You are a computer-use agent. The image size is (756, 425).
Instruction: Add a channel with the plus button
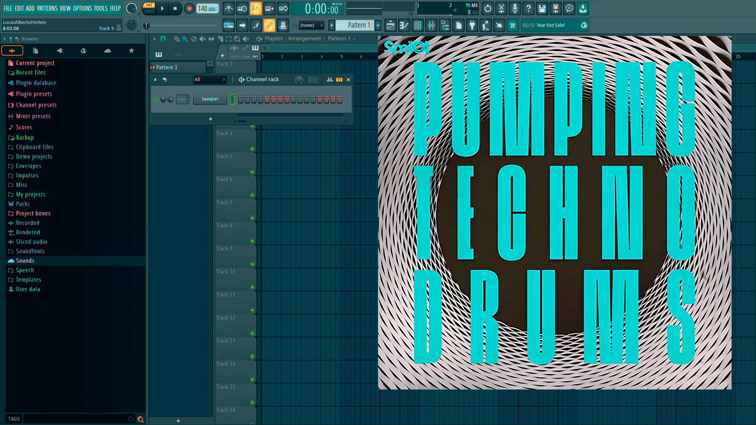tap(210, 119)
